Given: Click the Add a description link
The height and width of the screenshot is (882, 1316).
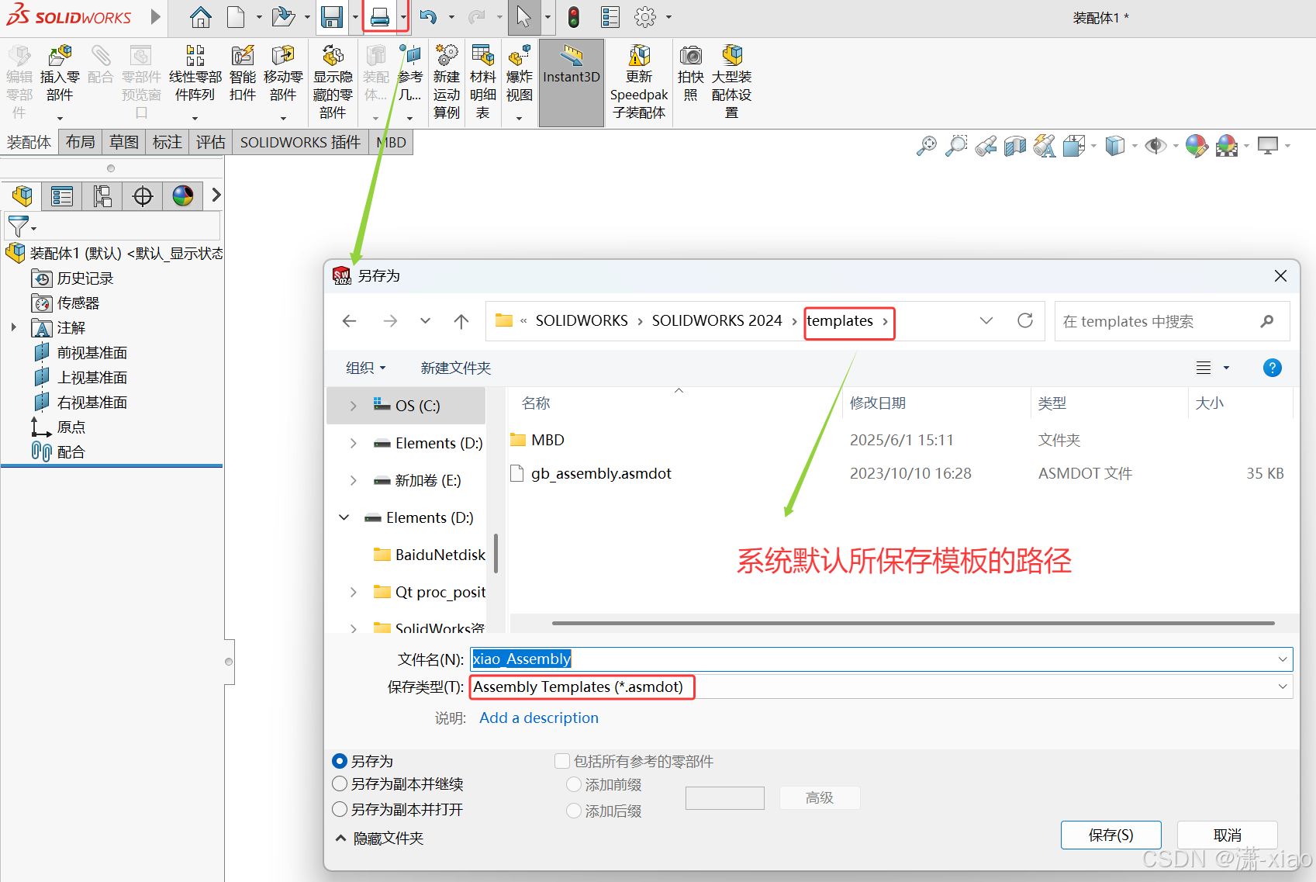Looking at the screenshot, I should [539, 718].
